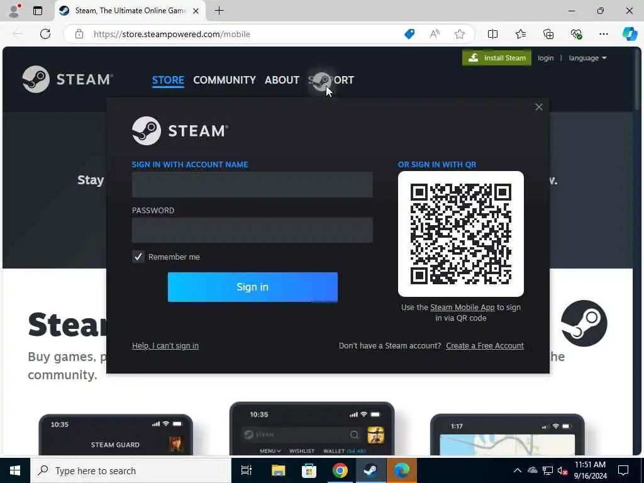Show hidden system tray icons
This screenshot has width=644, height=483.
(x=518, y=470)
